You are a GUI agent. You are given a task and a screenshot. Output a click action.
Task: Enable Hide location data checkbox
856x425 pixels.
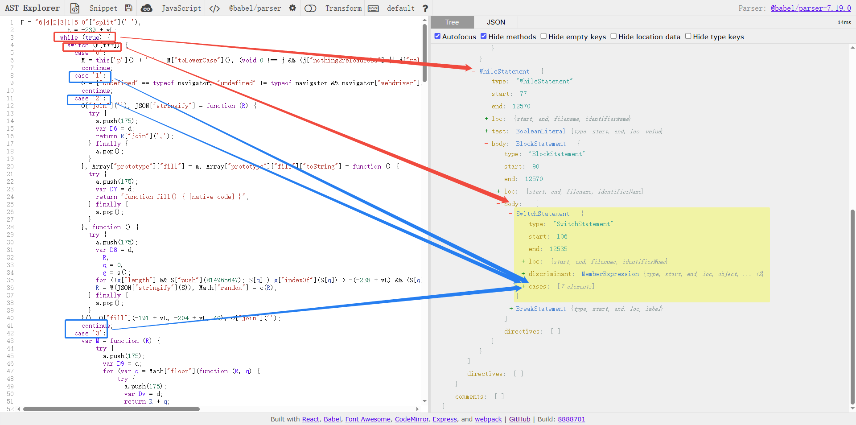point(613,36)
